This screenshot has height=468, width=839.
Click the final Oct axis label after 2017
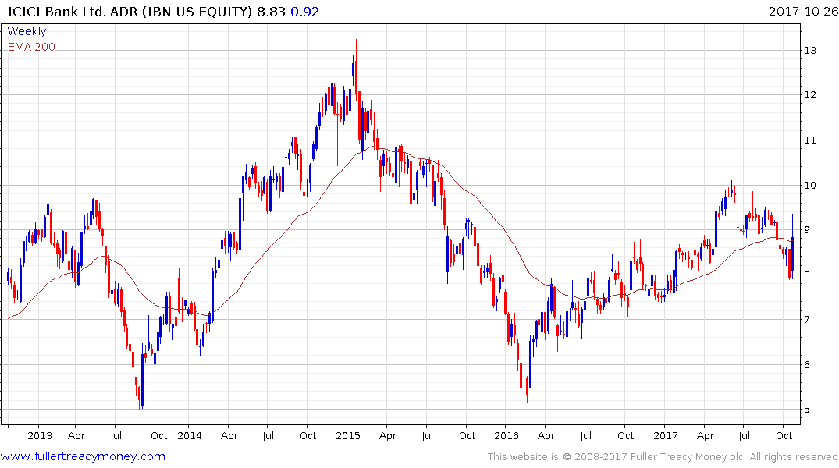click(784, 435)
